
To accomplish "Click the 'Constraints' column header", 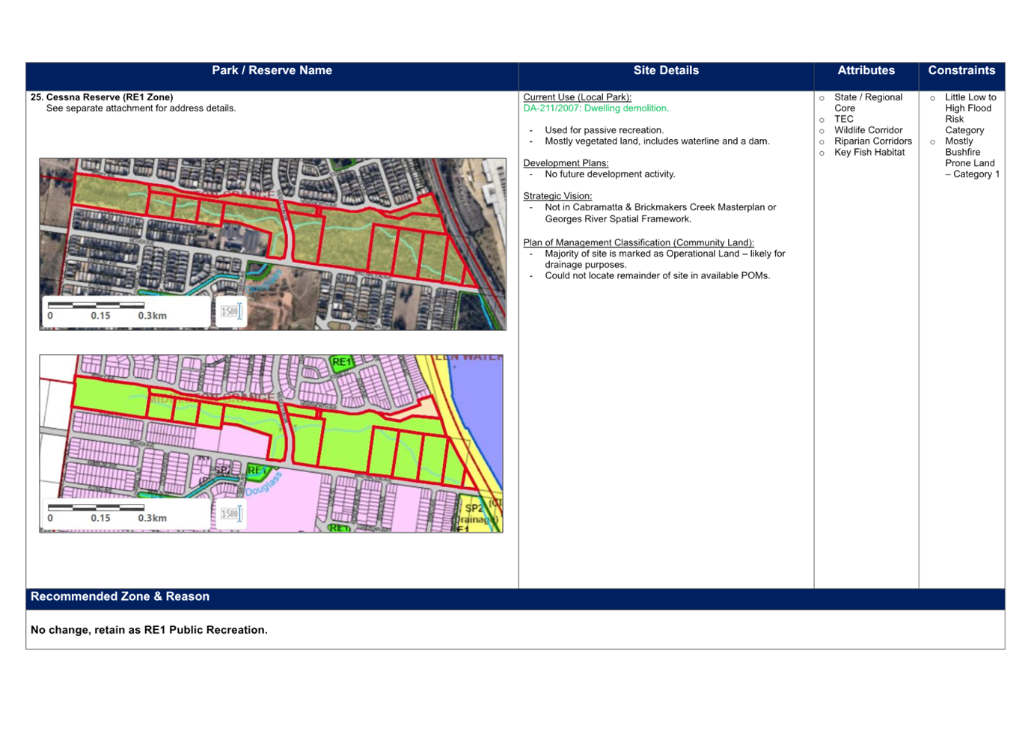I will click(x=961, y=70).
